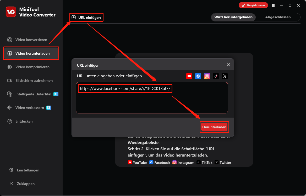Image resolution: width=306 pixels, height=196 pixels.
Task: Select the Instagram icon in the dialog
Action: [x=207, y=76]
